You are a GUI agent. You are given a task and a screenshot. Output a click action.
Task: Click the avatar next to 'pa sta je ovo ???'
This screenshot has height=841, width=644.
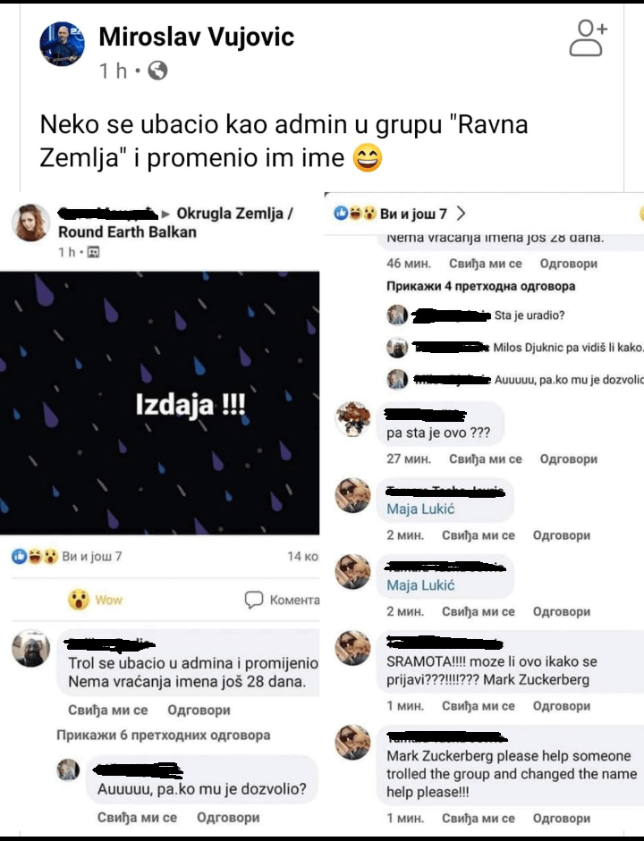352,419
